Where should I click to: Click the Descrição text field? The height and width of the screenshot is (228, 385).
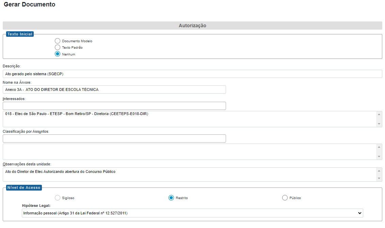(192, 74)
